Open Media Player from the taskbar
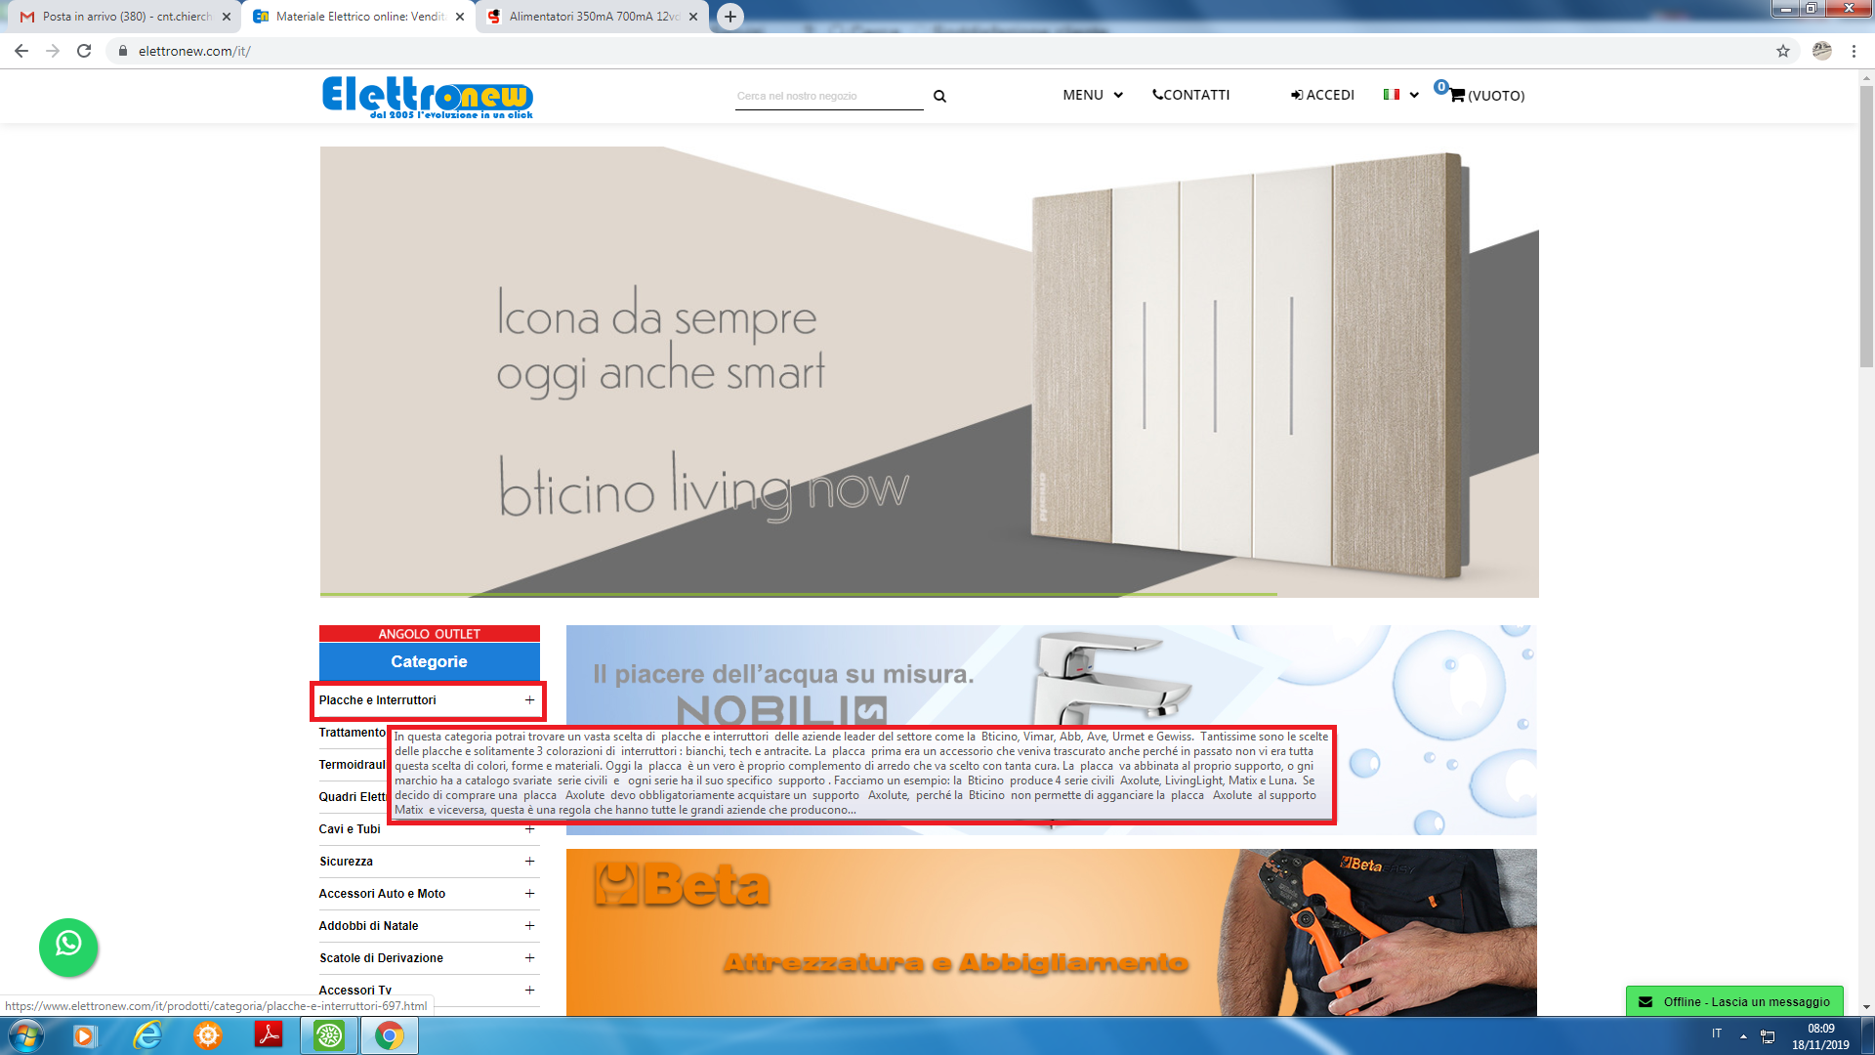Screen dimensions: 1875x1055 (x=85, y=1035)
